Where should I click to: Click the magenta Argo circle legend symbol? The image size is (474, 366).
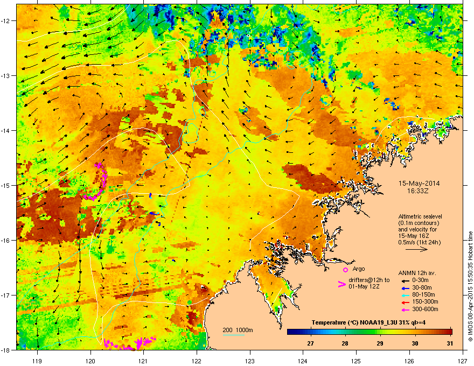345,270
